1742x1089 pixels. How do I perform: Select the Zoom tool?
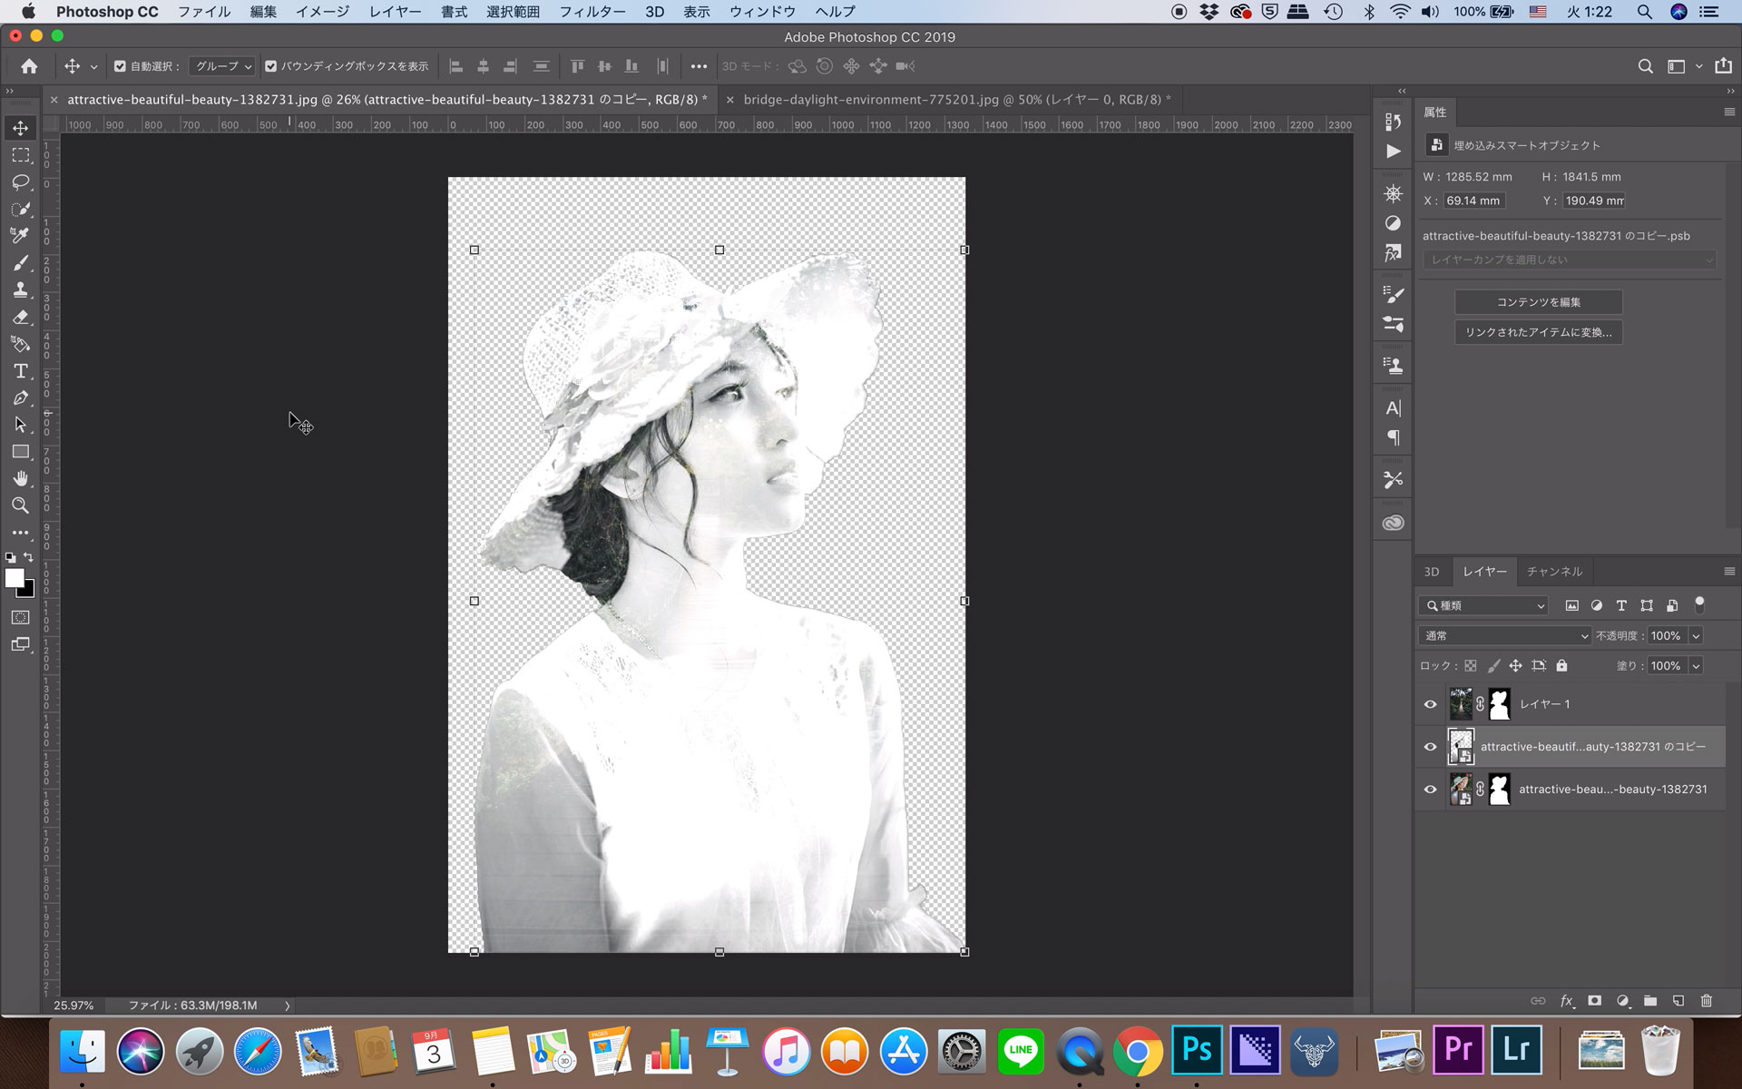tap(20, 505)
